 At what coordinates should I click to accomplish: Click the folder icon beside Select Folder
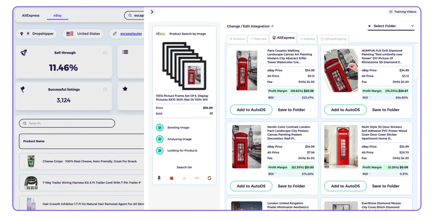[x=369, y=26]
